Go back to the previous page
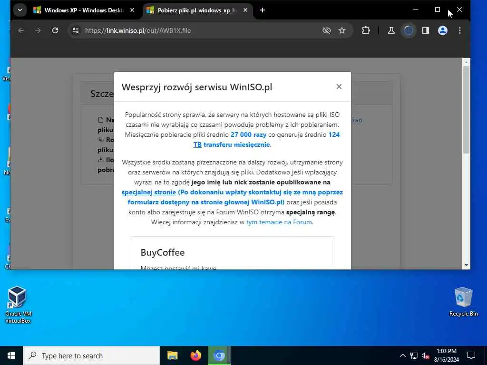Viewport: 487px width, 365px height. click(x=21, y=30)
